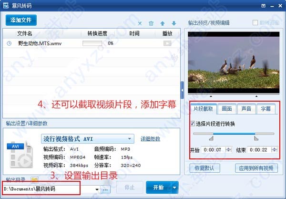Screen dimensions: 286x199
Task: Play the 野生动物.MTS.wmv preview icon
Action: coord(167,43)
